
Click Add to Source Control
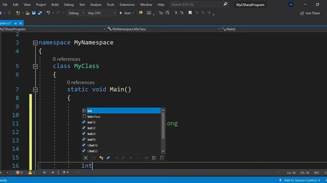pos(300,180)
